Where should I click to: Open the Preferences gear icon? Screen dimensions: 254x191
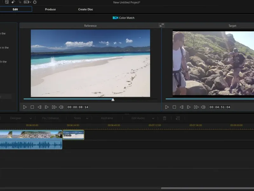[35, 2]
